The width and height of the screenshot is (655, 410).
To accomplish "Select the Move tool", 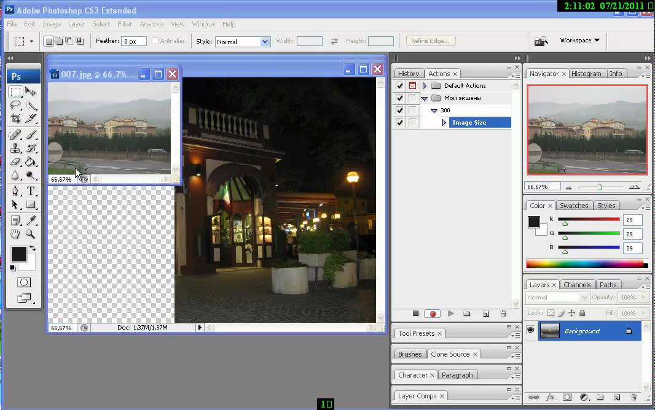I will [x=31, y=91].
